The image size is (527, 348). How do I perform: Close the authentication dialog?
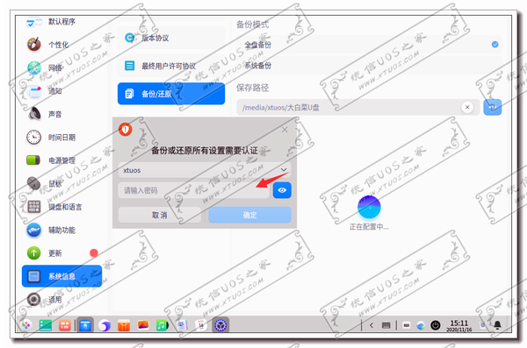pos(285,130)
